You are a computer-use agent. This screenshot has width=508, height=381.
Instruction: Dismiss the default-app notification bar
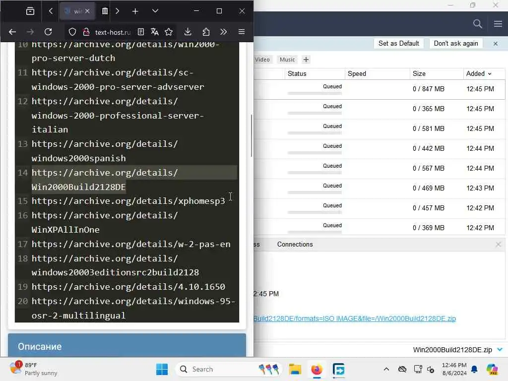(496, 44)
